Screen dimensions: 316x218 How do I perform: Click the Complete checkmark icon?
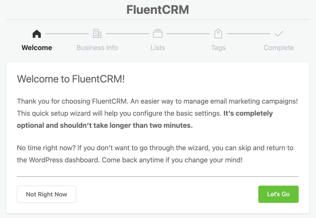279,34
